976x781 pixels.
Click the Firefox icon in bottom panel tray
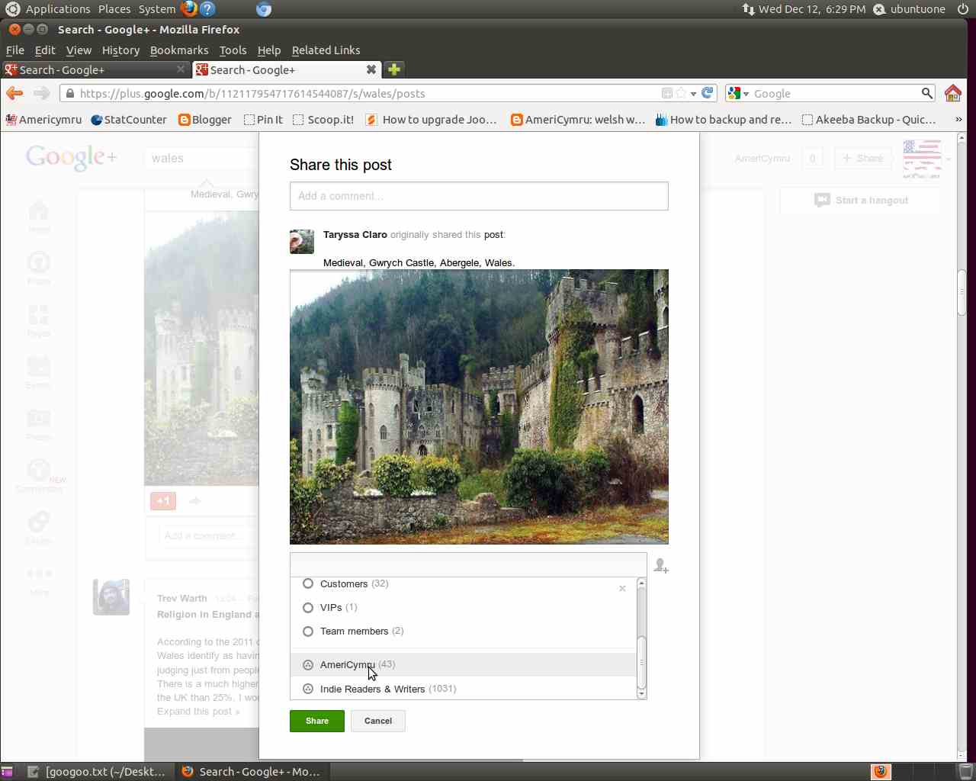coord(881,771)
